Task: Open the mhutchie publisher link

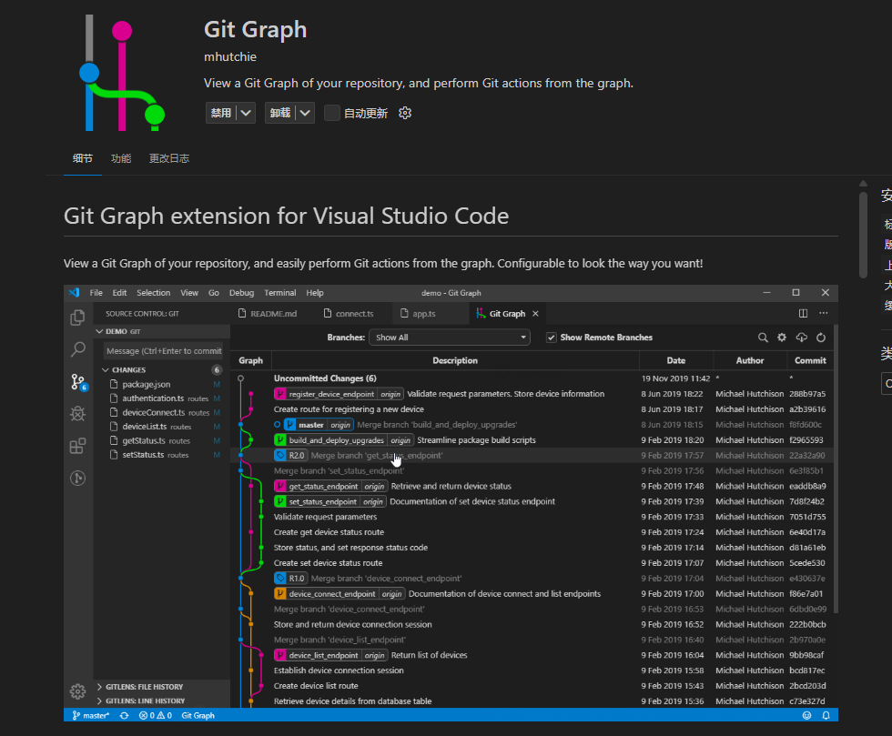Action: [x=230, y=57]
